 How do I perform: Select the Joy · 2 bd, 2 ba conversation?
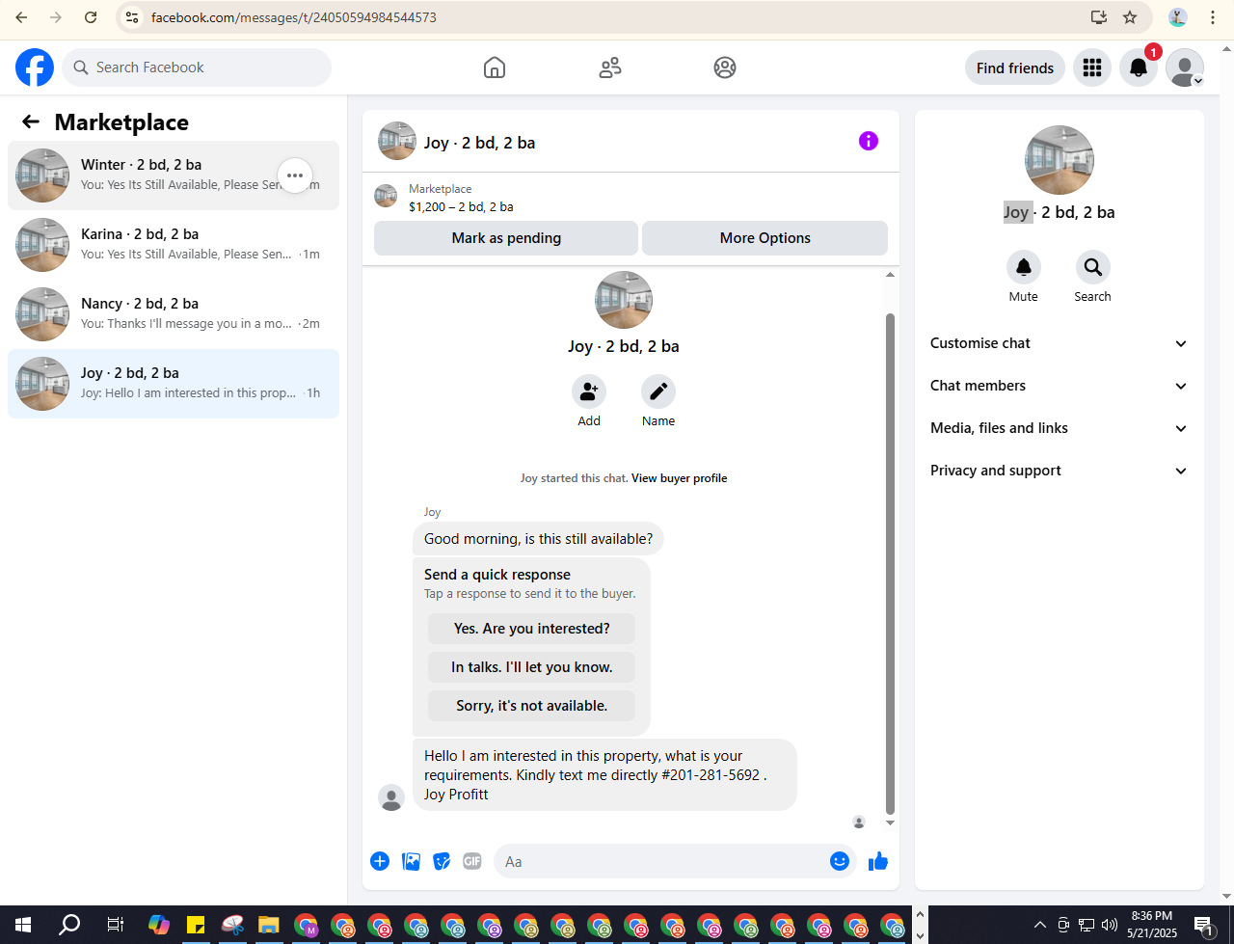pos(174,384)
